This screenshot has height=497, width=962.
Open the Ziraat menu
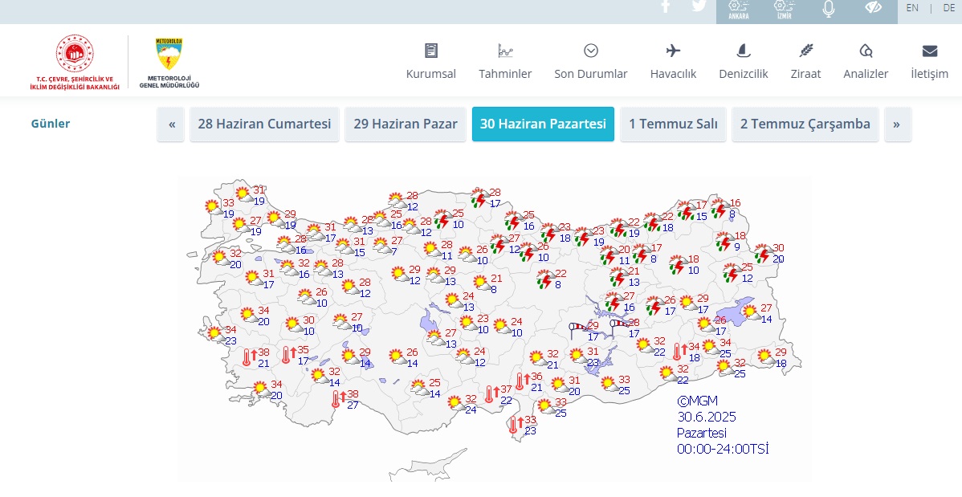[805, 61]
